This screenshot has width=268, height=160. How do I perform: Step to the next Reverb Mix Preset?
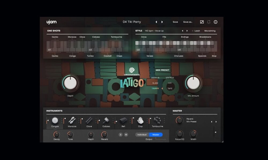coord(216,122)
